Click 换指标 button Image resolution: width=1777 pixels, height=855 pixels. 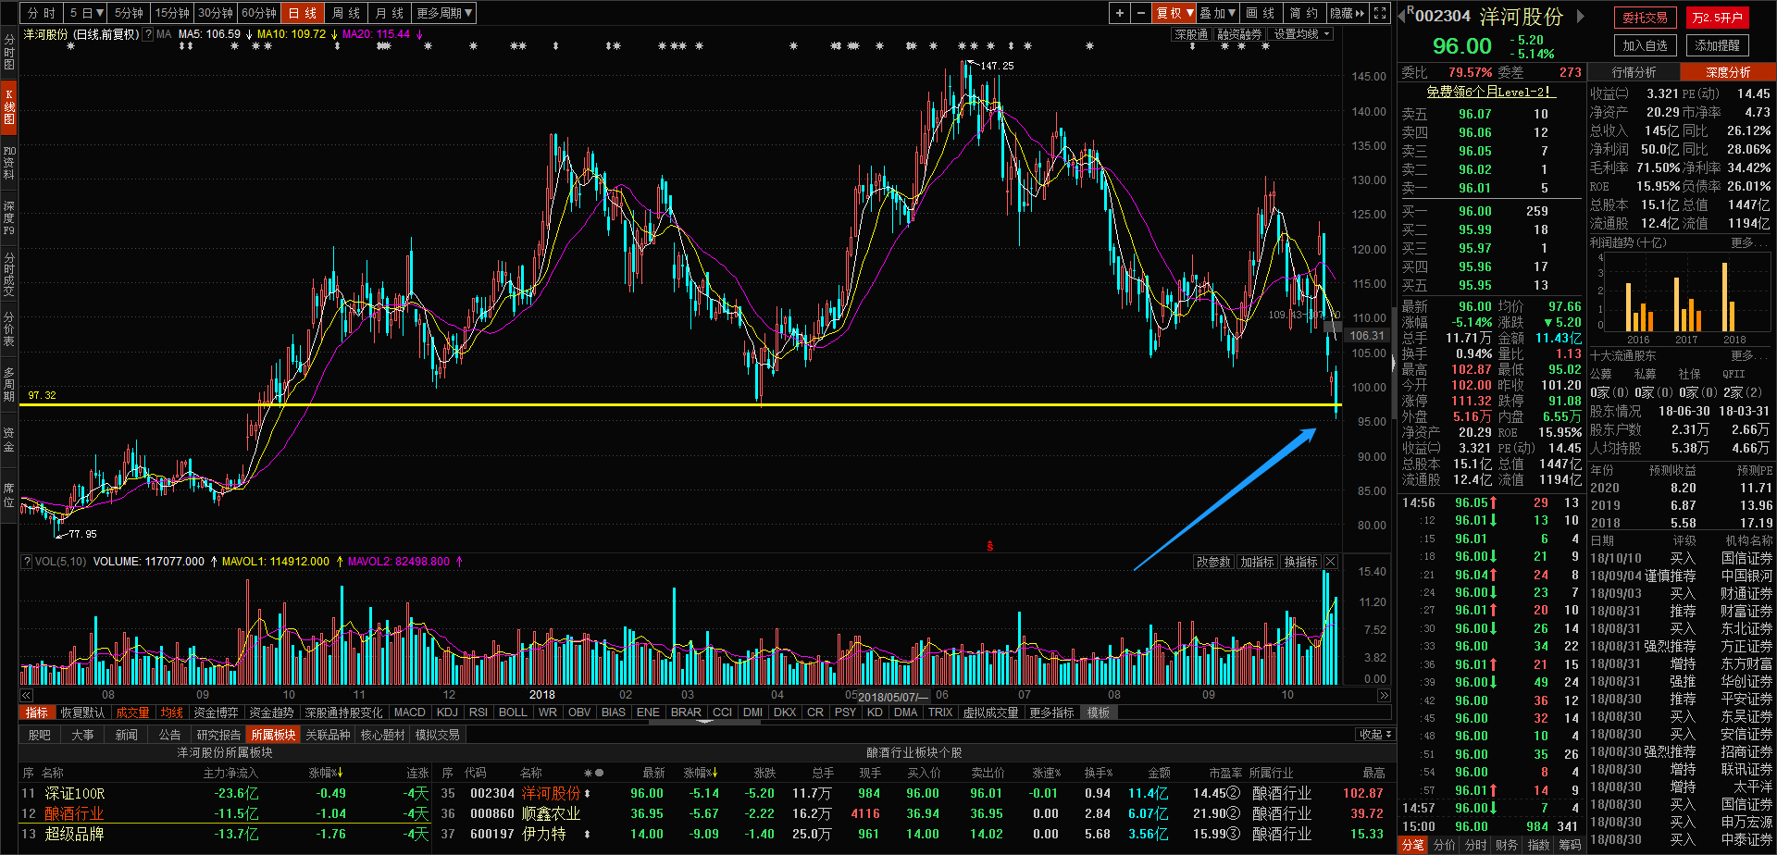1300,562
